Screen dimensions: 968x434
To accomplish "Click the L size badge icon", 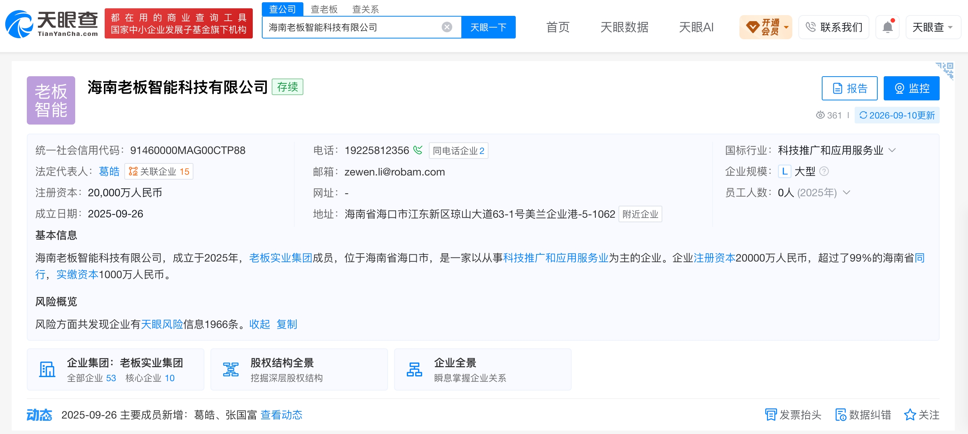I will [784, 172].
